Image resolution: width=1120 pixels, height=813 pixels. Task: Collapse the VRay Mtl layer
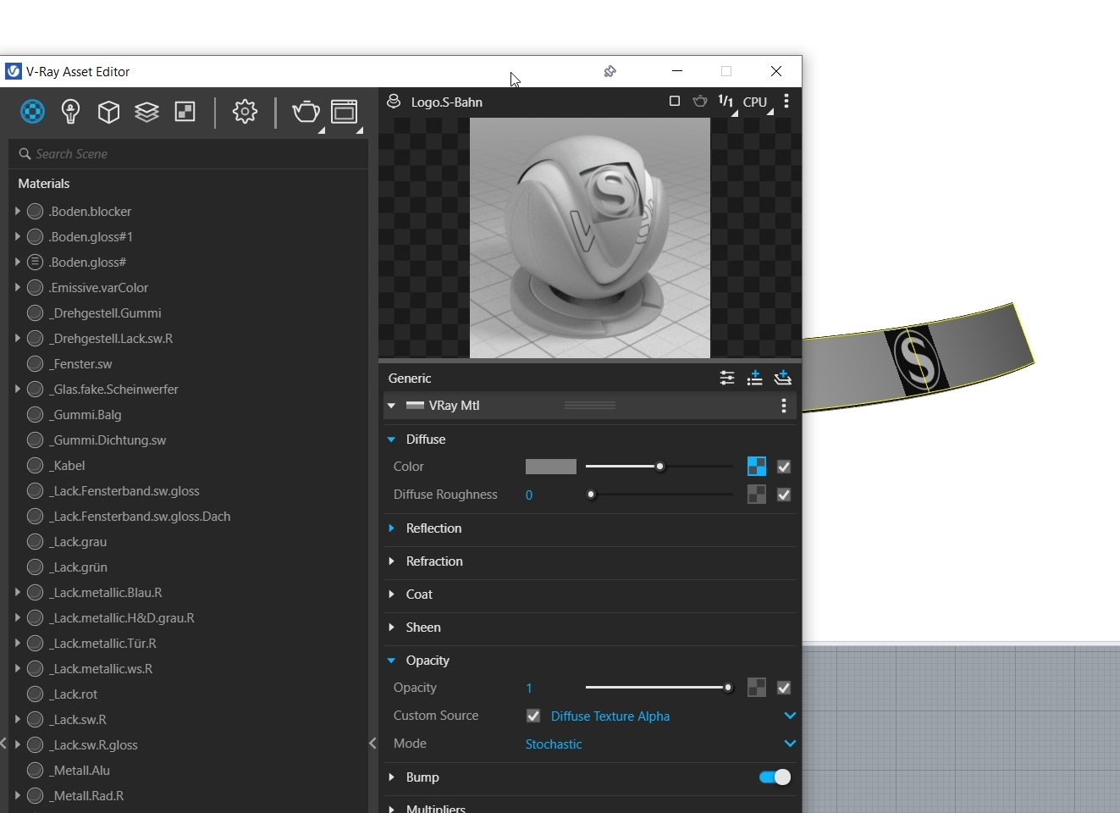[391, 406]
